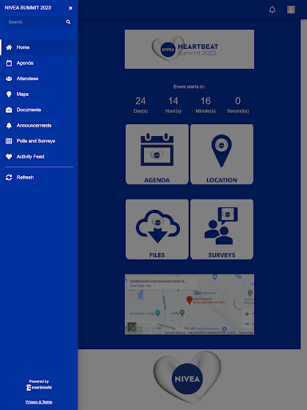Zoom out on the map with minus
307x410 pixels.
pos(247,324)
